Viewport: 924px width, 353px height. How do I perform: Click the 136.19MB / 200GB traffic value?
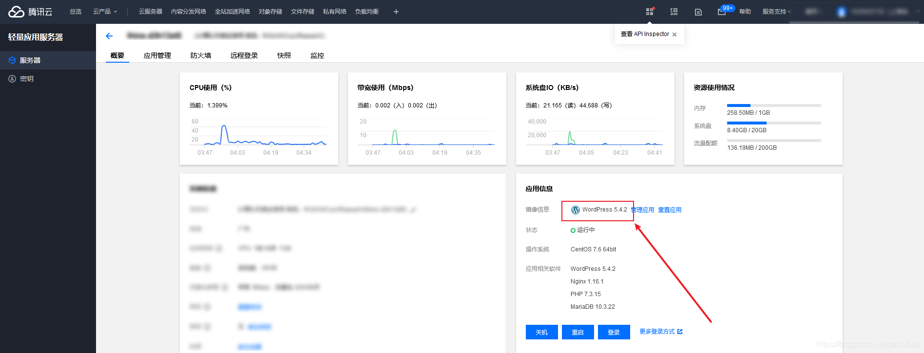752,148
